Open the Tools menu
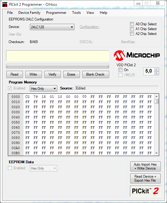This screenshot has height=203, width=167. (x=77, y=13)
